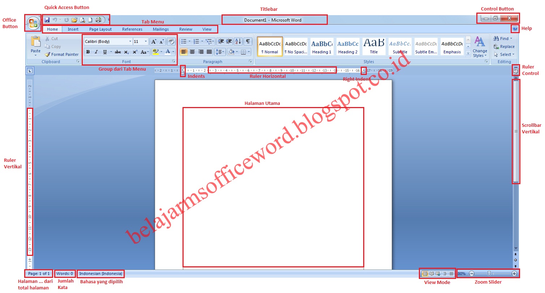
Task: Open the font size dropdown showing 11
Action: [x=146, y=41]
